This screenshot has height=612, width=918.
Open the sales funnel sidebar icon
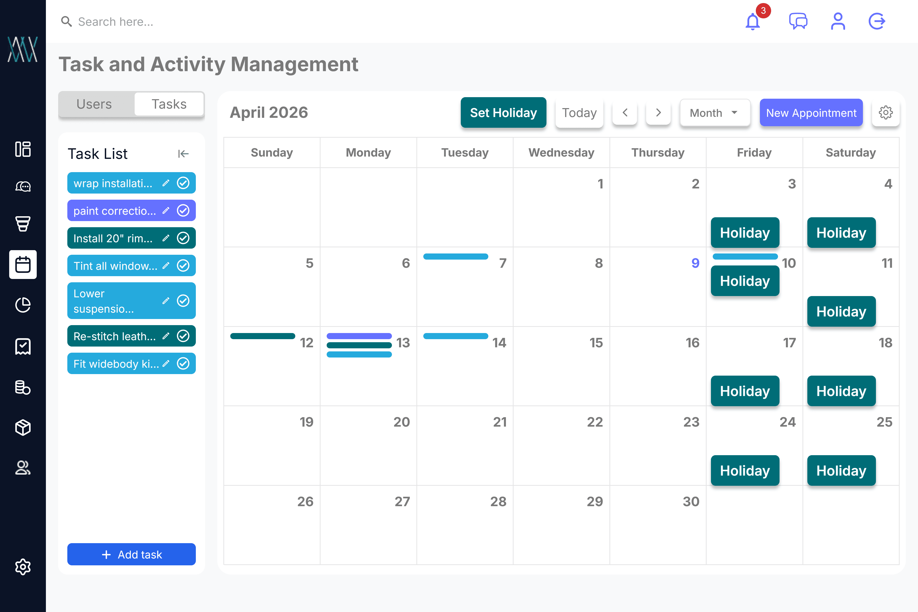pyautogui.click(x=23, y=224)
